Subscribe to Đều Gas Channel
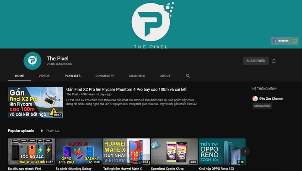Image resolution: width=302 pixels, height=171 pixels. (x=262, y=106)
